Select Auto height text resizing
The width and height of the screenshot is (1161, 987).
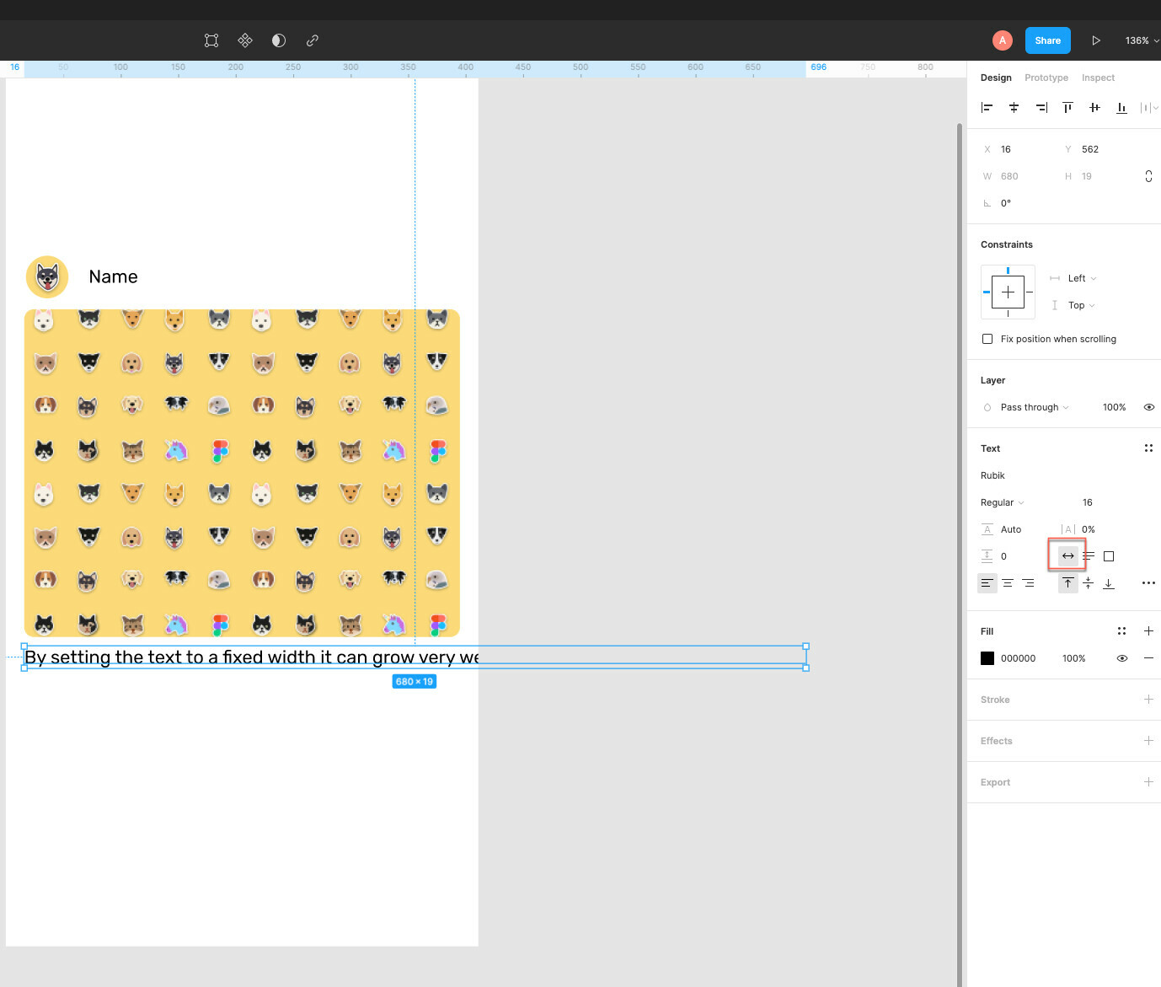point(1089,556)
